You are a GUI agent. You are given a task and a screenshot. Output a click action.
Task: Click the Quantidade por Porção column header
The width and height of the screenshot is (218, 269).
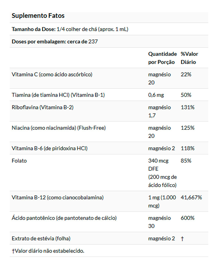(162, 58)
